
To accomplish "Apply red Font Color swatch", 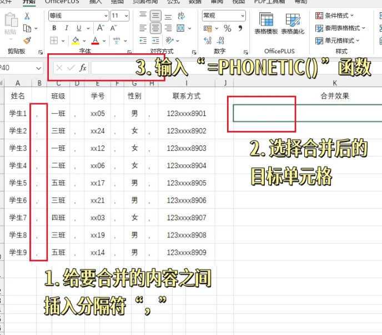I will pyautogui.click(x=95, y=40).
